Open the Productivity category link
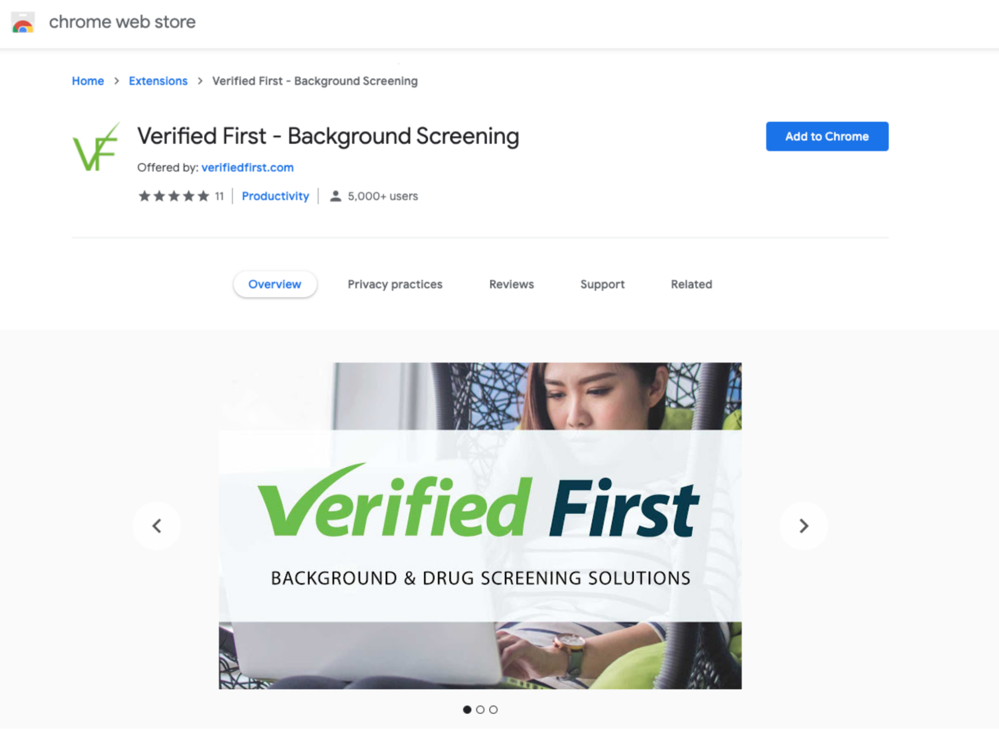999x729 pixels. pyautogui.click(x=275, y=196)
